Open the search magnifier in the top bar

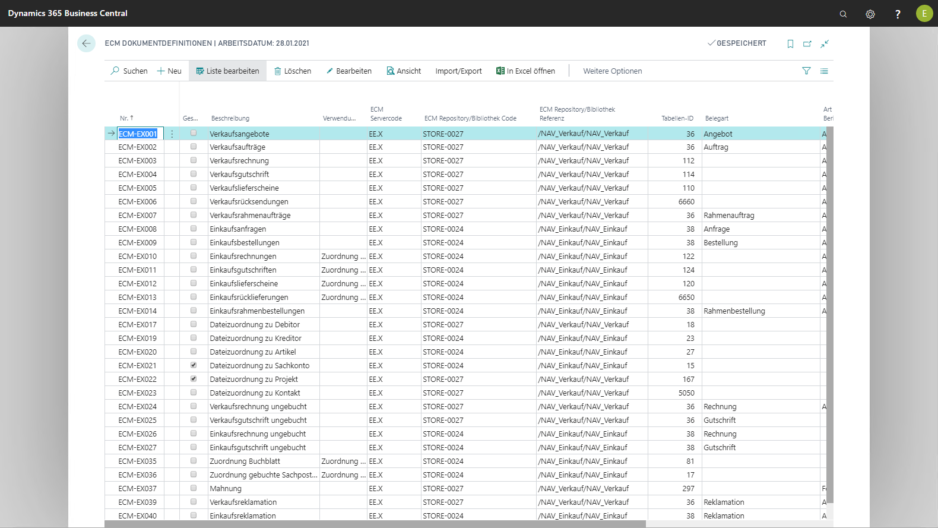pyautogui.click(x=843, y=14)
